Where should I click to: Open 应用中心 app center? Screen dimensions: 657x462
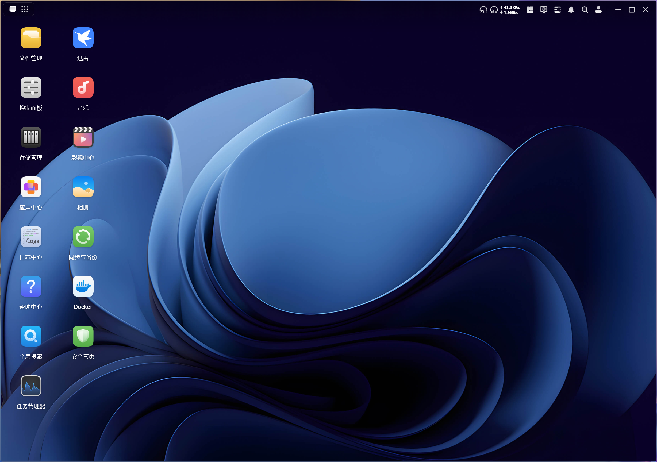31,187
